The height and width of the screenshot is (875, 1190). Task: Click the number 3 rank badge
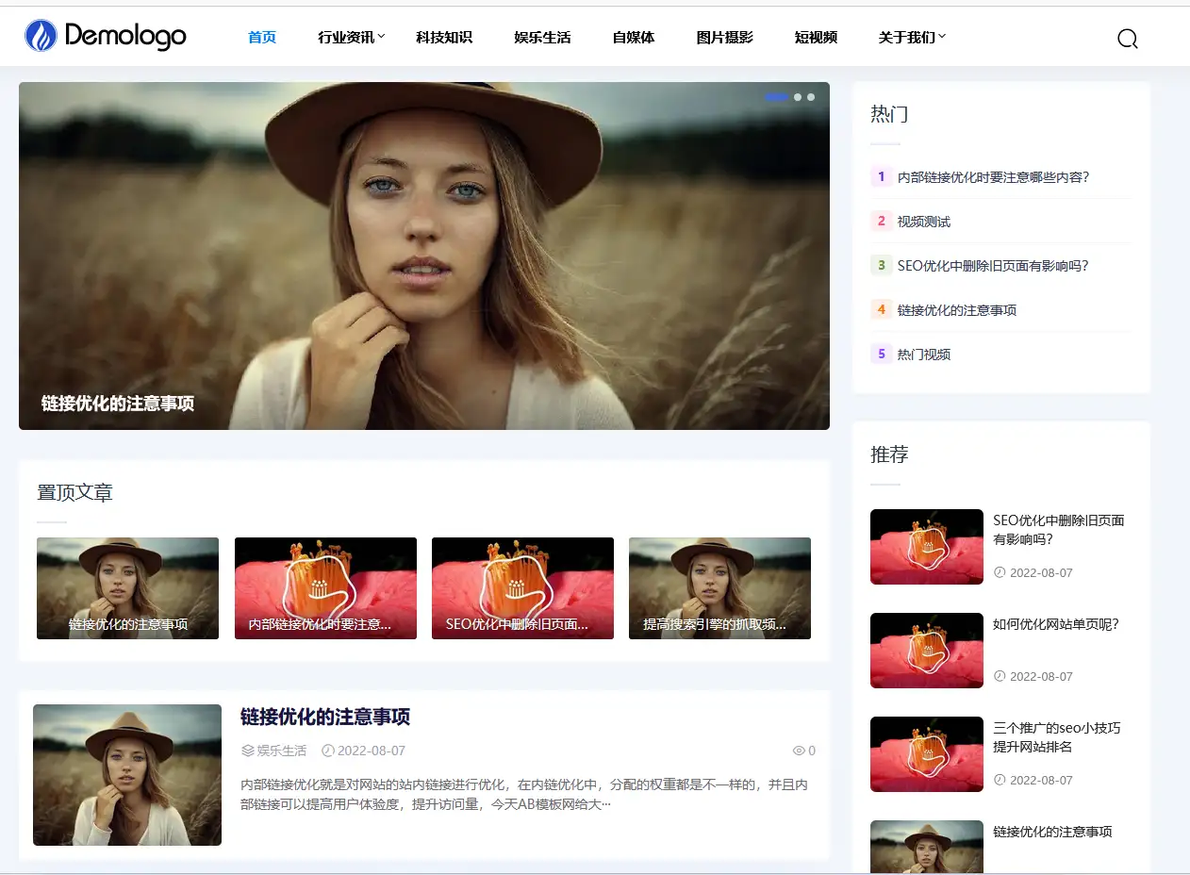[881, 265]
